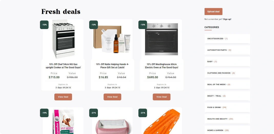Browse the Health and Beauty category

pyautogui.click(x=227, y=119)
